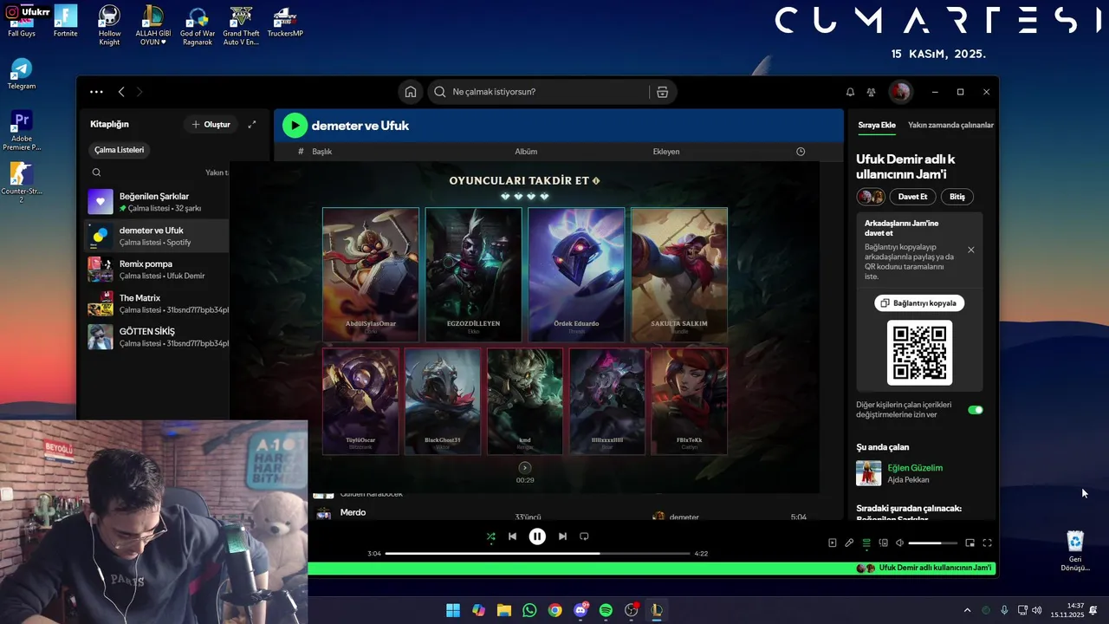This screenshot has width=1109, height=624.
Task: Click the AbdülSylasOmar player card
Action: pyautogui.click(x=371, y=275)
